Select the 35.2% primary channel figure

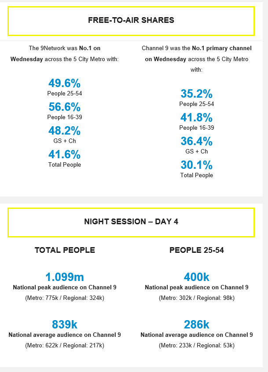197,94
